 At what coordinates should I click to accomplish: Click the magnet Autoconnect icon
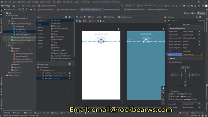click(x=80, y=21)
